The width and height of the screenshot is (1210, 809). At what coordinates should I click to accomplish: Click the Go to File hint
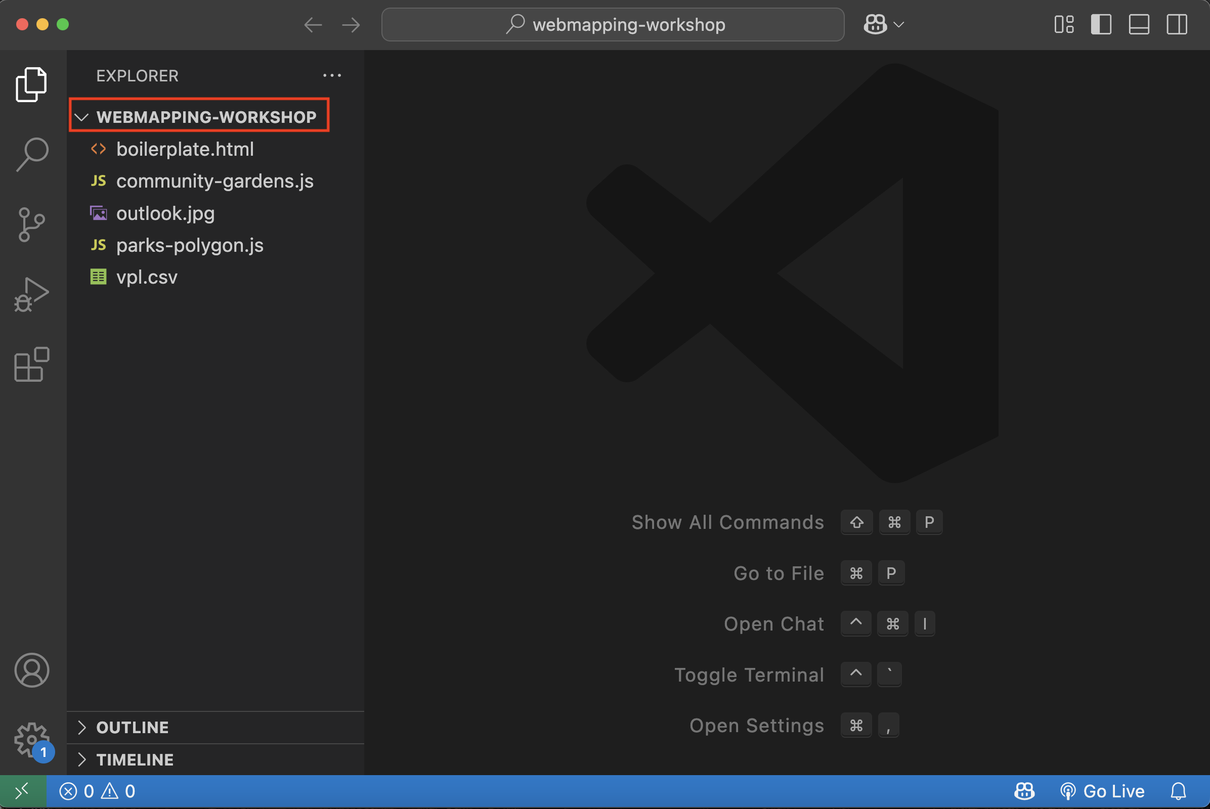pyautogui.click(x=779, y=573)
